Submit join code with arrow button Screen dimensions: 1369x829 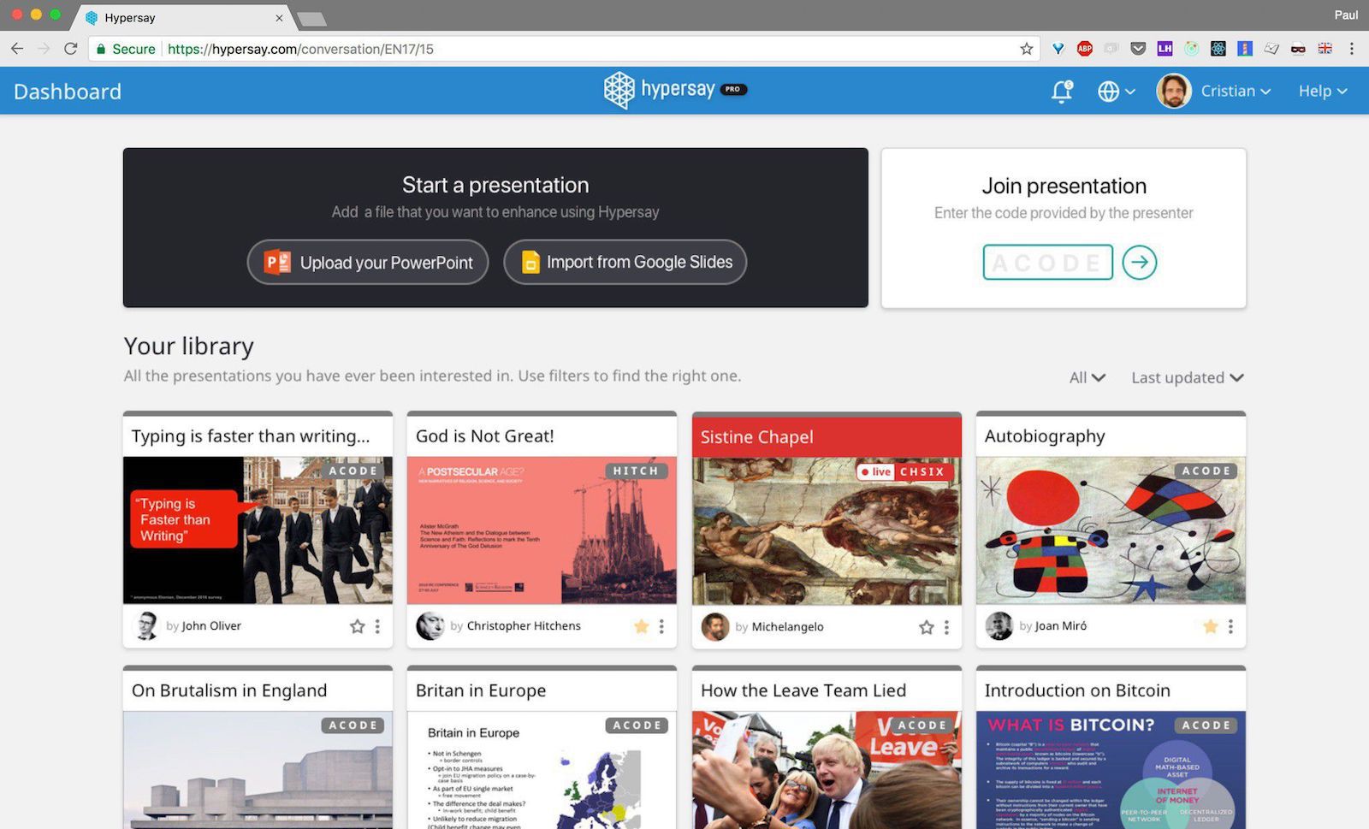coord(1139,263)
